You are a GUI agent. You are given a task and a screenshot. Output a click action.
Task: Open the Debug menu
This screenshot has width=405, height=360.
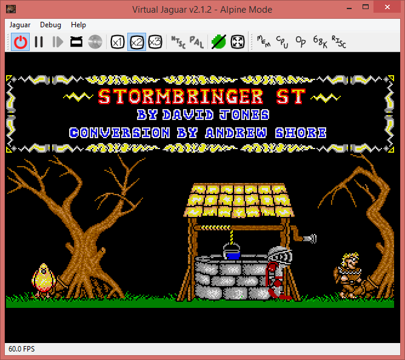point(50,25)
